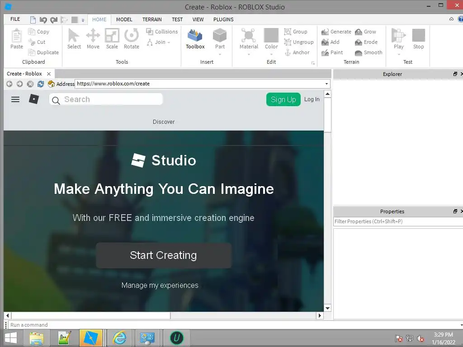Click the Group icon
463x347 pixels.
288,32
